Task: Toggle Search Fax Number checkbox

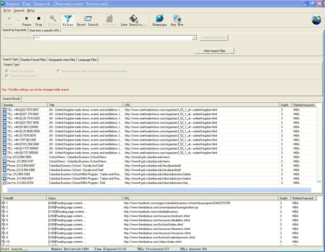Action: click(x=6, y=71)
